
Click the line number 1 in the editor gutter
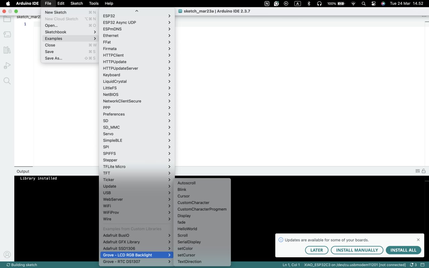pyautogui.click(x=25, y=24)
